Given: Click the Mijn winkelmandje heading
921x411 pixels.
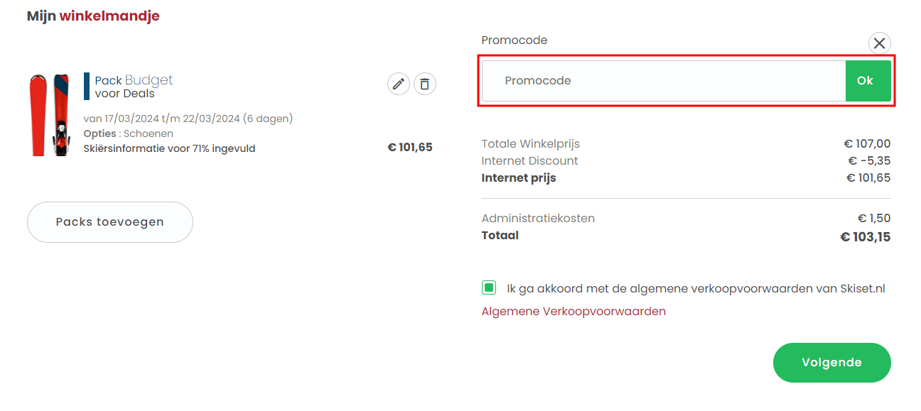Looking at the screenshot, I should tap(93, 16).
